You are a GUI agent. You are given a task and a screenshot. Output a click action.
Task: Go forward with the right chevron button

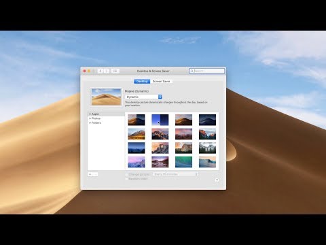[107, 71]
